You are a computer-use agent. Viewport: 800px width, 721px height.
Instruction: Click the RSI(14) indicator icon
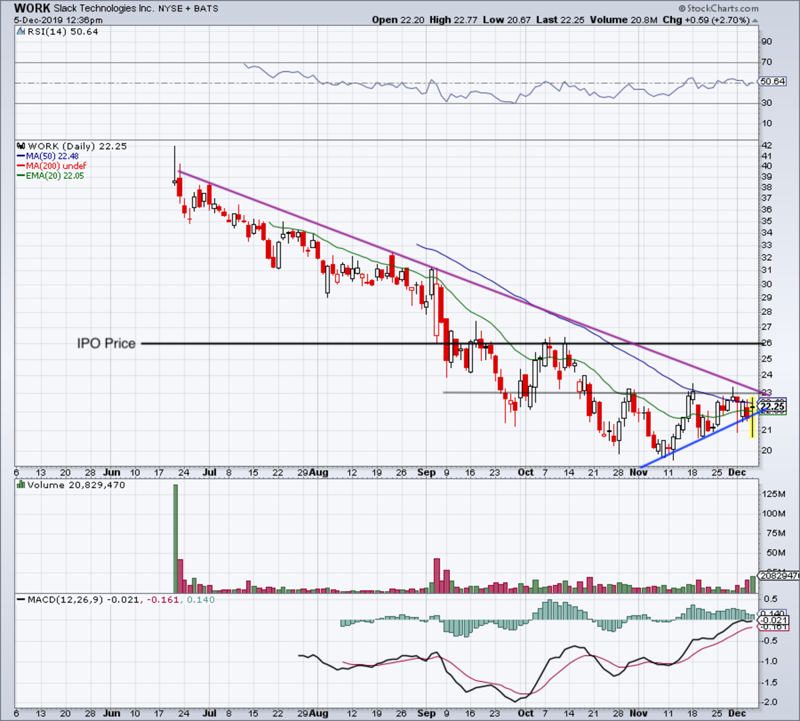tap(21, 32)
